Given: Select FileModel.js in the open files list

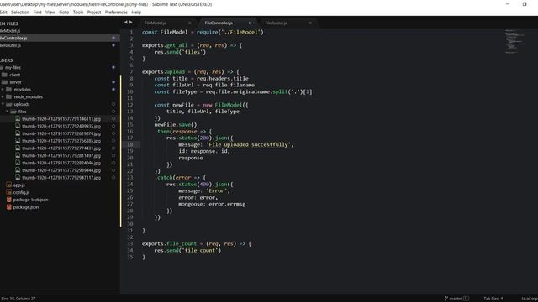Looking at the screenshot, I should (60, 31).
